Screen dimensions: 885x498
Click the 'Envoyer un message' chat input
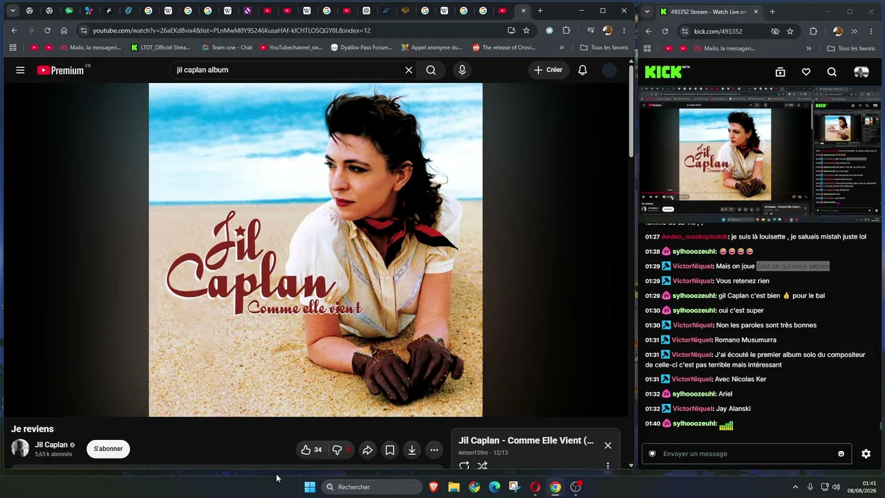click(745, 454)
